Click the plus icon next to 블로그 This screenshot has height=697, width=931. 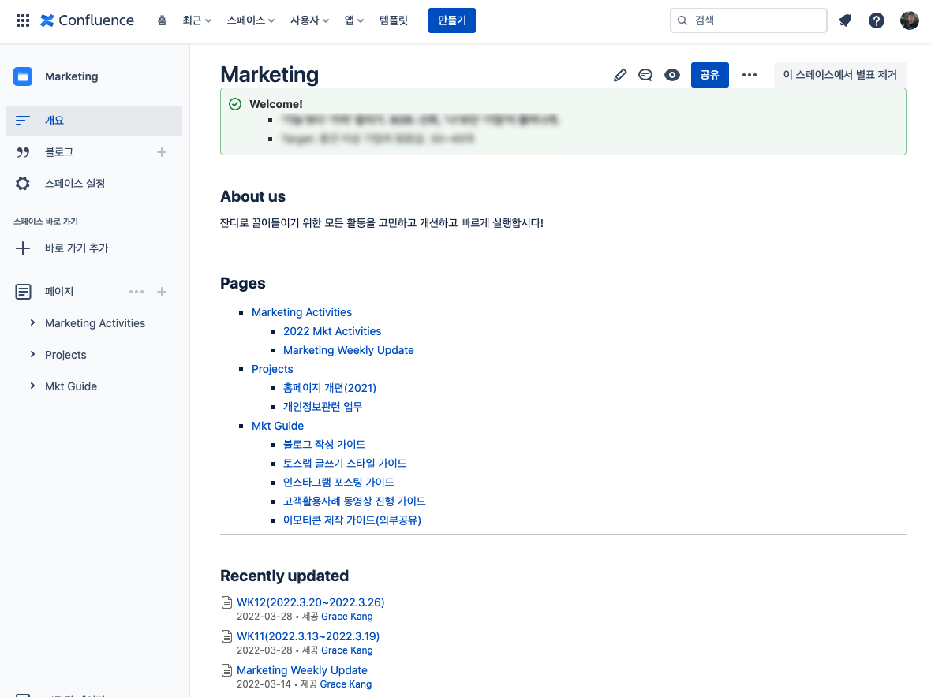[x=162, y=152]
